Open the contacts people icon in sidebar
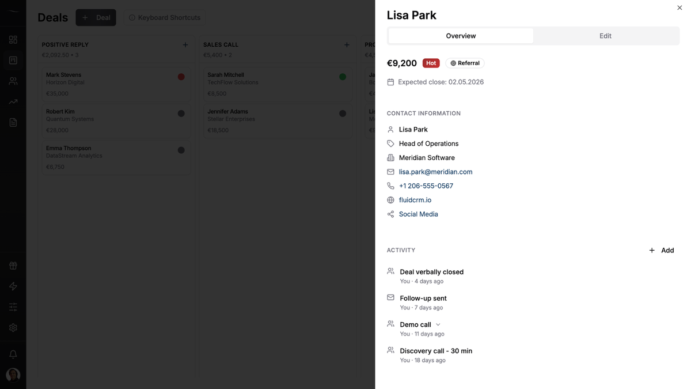The width and height of the screenshot is (691, 389). (x=13, y=81)
